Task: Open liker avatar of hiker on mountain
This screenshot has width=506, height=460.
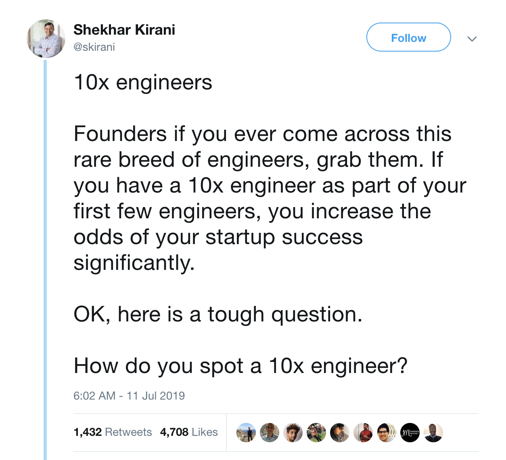Action: [246, 433]
